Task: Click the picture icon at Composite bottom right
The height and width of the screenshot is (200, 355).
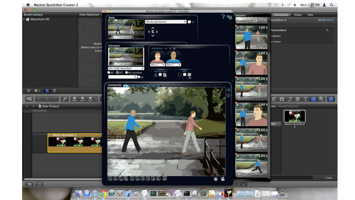Action: tap(223, 179)
